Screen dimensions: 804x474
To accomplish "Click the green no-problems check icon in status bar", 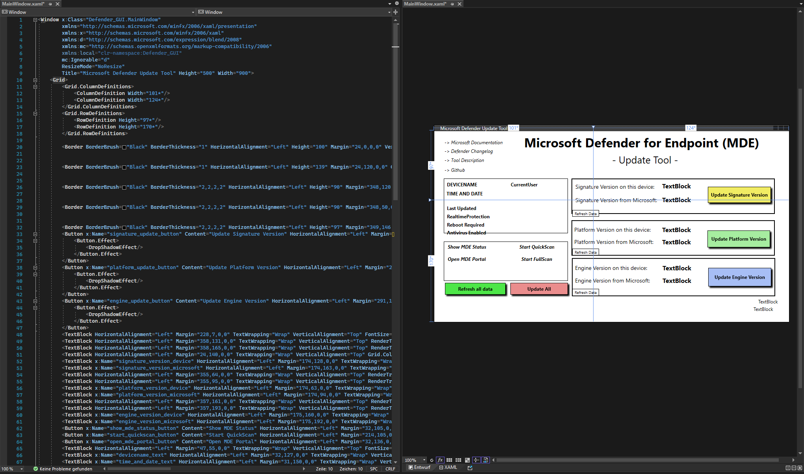I will pos(35,469).
